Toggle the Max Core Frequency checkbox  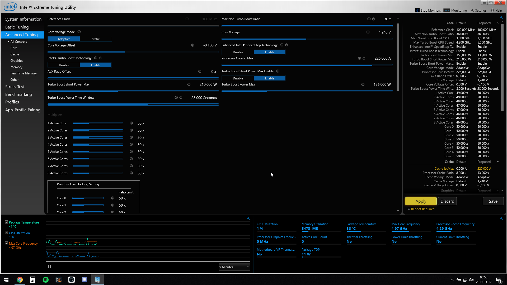coord(6,243)
